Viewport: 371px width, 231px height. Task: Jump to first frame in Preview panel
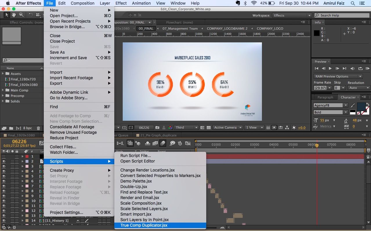[x=316, y=68]
